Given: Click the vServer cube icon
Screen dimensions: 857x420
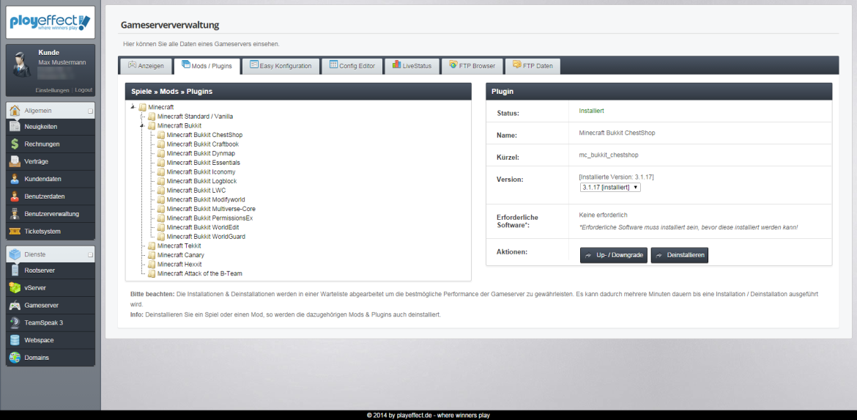Looking at the screenshot, I should (x=15, y=287).
